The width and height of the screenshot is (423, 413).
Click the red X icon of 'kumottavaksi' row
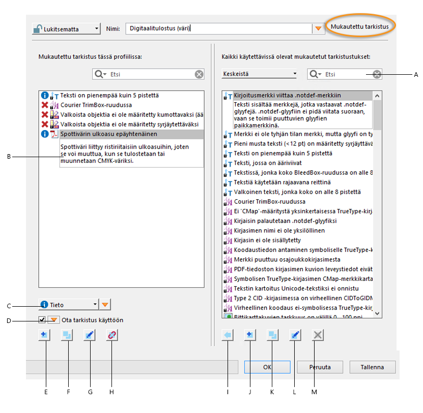[x=45, y=114]
